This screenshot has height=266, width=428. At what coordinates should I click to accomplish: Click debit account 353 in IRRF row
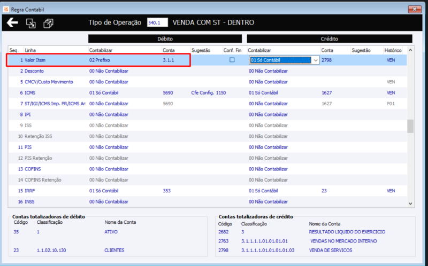167,191
